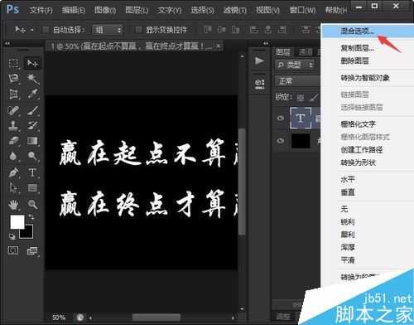Click the 50% zoom level field
The height and width of the screenshot is (325, 414).
(x=59, y=318)
